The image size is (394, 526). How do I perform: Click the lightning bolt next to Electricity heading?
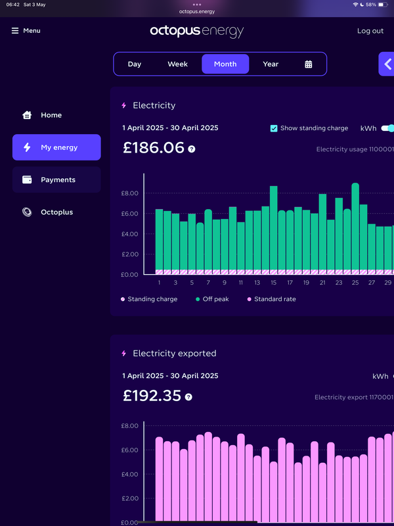[x=123, y=105]
